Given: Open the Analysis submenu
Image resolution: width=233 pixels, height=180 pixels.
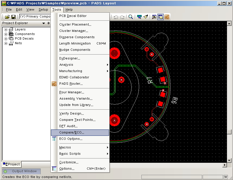Looking at the screenshot, I should click(x=80, y=65).
